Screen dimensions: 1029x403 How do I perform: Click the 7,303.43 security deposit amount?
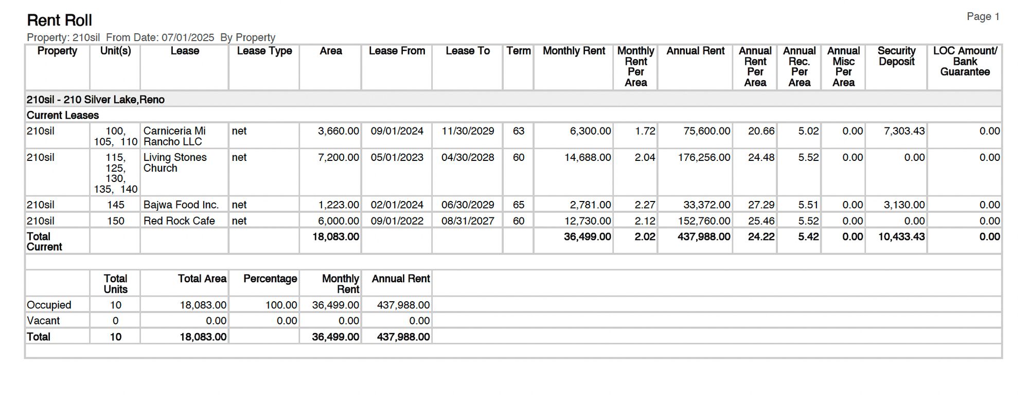pos(904,131)
